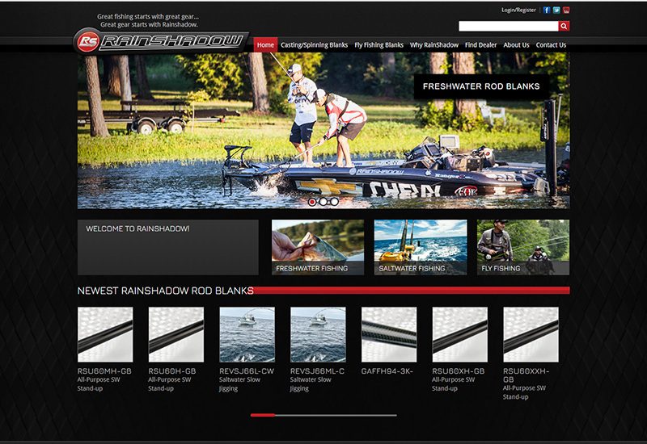
Task: Open the YouTube social icon
Action: coord(566,10)
